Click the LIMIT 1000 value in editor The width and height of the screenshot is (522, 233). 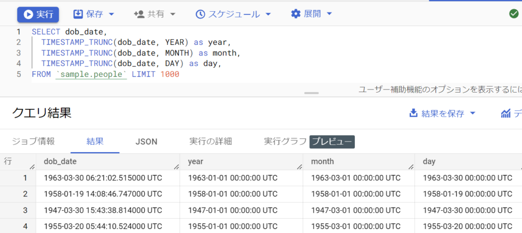tap(169, 74)
